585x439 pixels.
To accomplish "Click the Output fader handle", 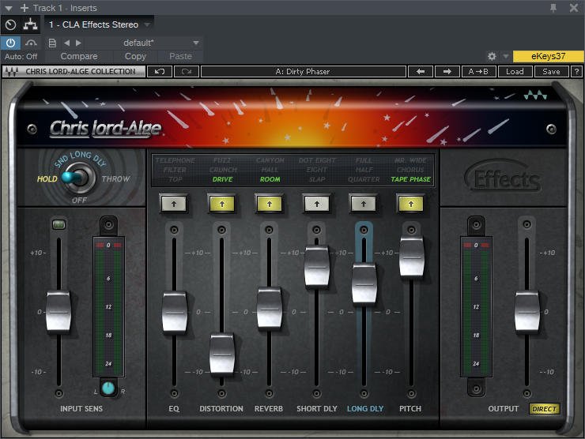I will pyautogui.click(x=526, y=311).
